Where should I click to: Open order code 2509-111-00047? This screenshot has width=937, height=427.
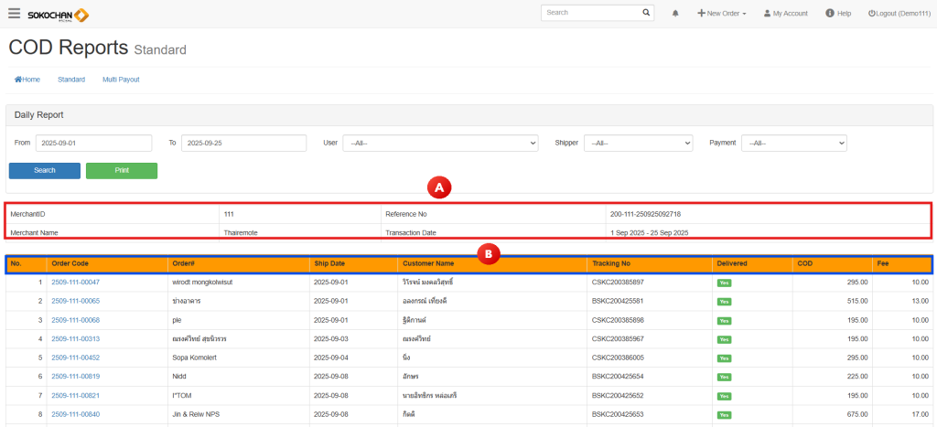click(x=75, y=283)
